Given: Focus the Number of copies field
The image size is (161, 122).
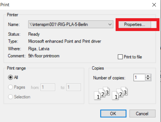Looking at the screenshot, I should click(x=139, y=77).
